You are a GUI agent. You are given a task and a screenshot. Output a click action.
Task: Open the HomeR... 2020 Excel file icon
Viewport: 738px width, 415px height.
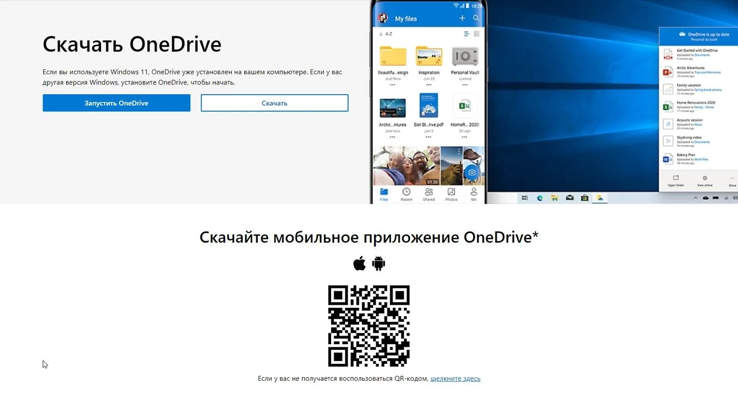(x=465, y=106)
